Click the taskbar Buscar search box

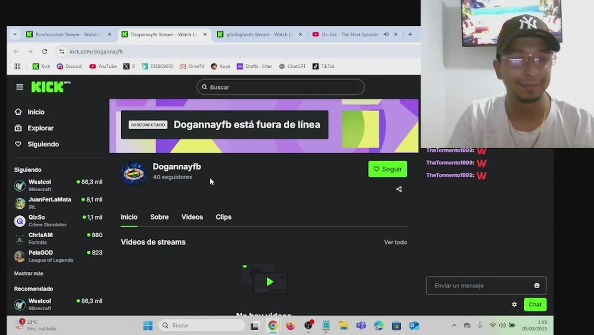pyautogui.click(x=201, y=326)
